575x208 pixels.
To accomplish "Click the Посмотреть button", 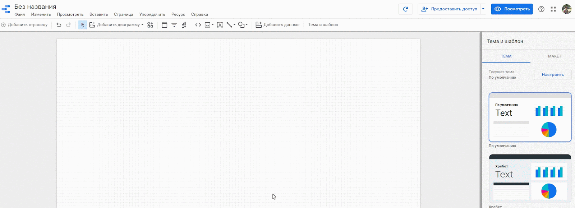I will pyautogui.click(x=512, y=9).
